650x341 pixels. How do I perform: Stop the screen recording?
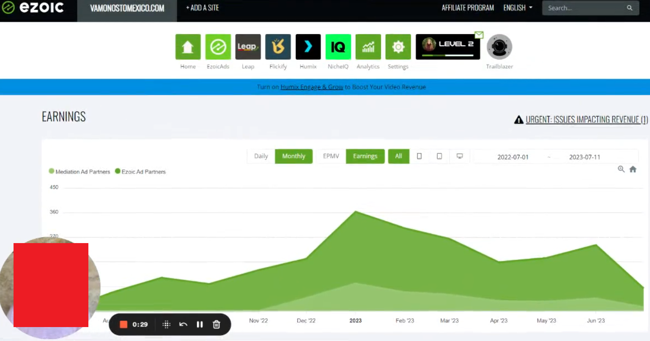[123, 324]
